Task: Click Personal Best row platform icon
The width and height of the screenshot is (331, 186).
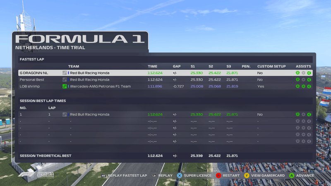Action: (65, 80)
